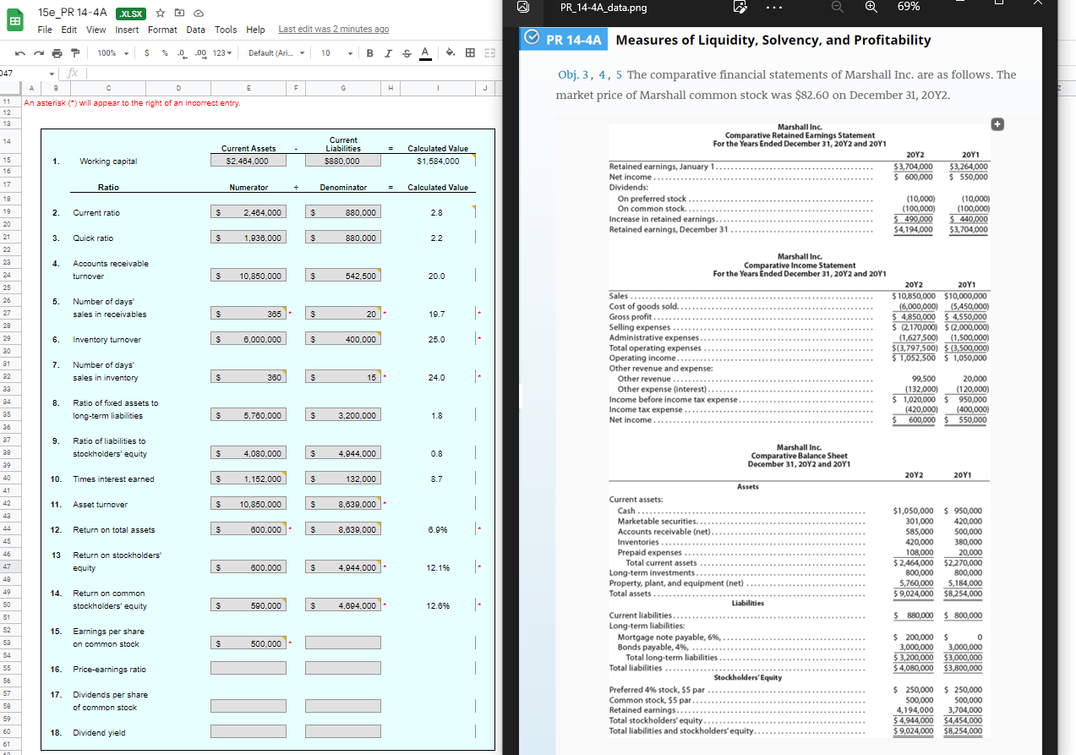Viewport: 1076px width, 755px height.
Task: Decrease decimal places
Action: coord(182,53)
